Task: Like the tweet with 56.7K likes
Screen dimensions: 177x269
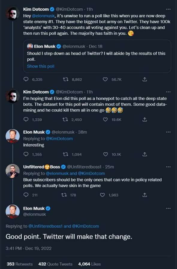Action: [105, 79]
